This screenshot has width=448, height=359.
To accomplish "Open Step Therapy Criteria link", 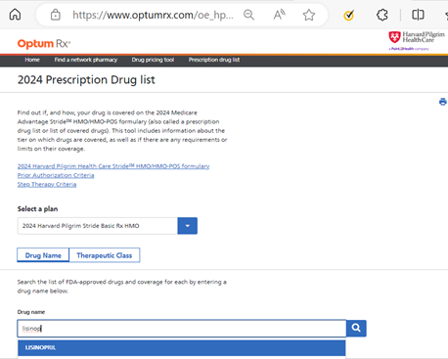I will point(47,185).
